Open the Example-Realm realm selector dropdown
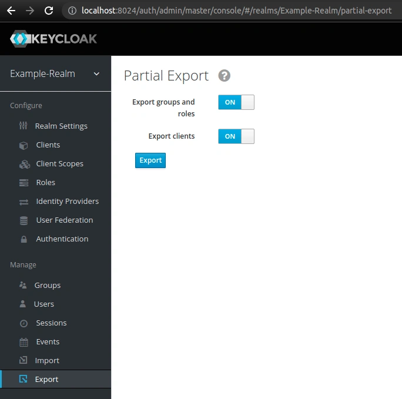 pos(55,74)
